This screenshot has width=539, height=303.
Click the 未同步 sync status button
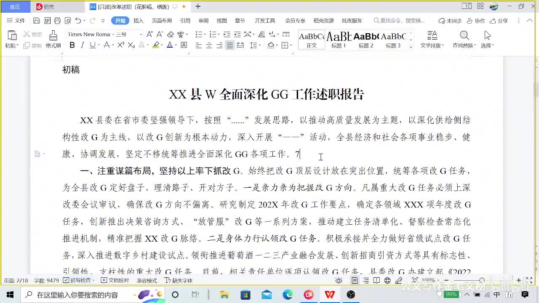[450, 21]
